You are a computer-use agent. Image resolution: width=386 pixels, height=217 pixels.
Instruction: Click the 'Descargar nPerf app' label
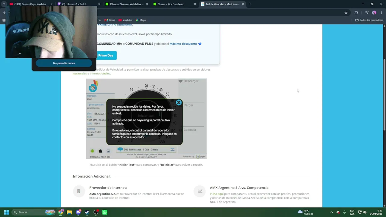point(100,157)
